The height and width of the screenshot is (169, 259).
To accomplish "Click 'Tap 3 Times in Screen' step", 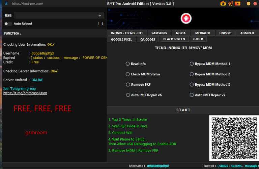I will pos(128,120).
